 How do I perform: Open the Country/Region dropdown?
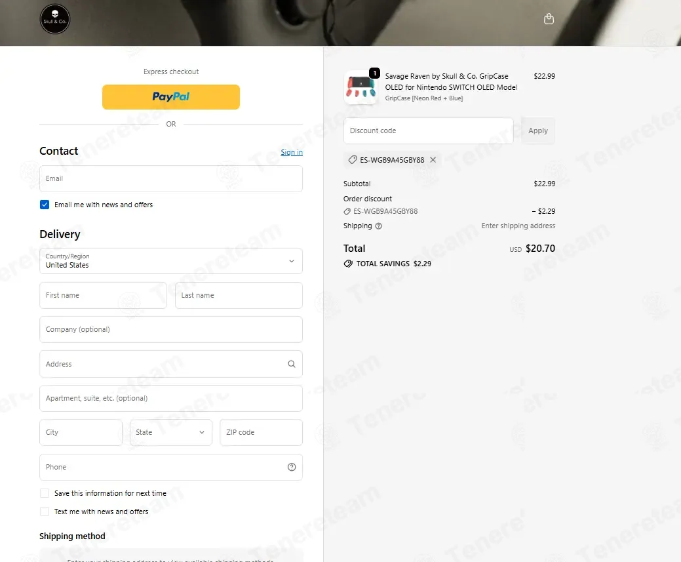170,261
